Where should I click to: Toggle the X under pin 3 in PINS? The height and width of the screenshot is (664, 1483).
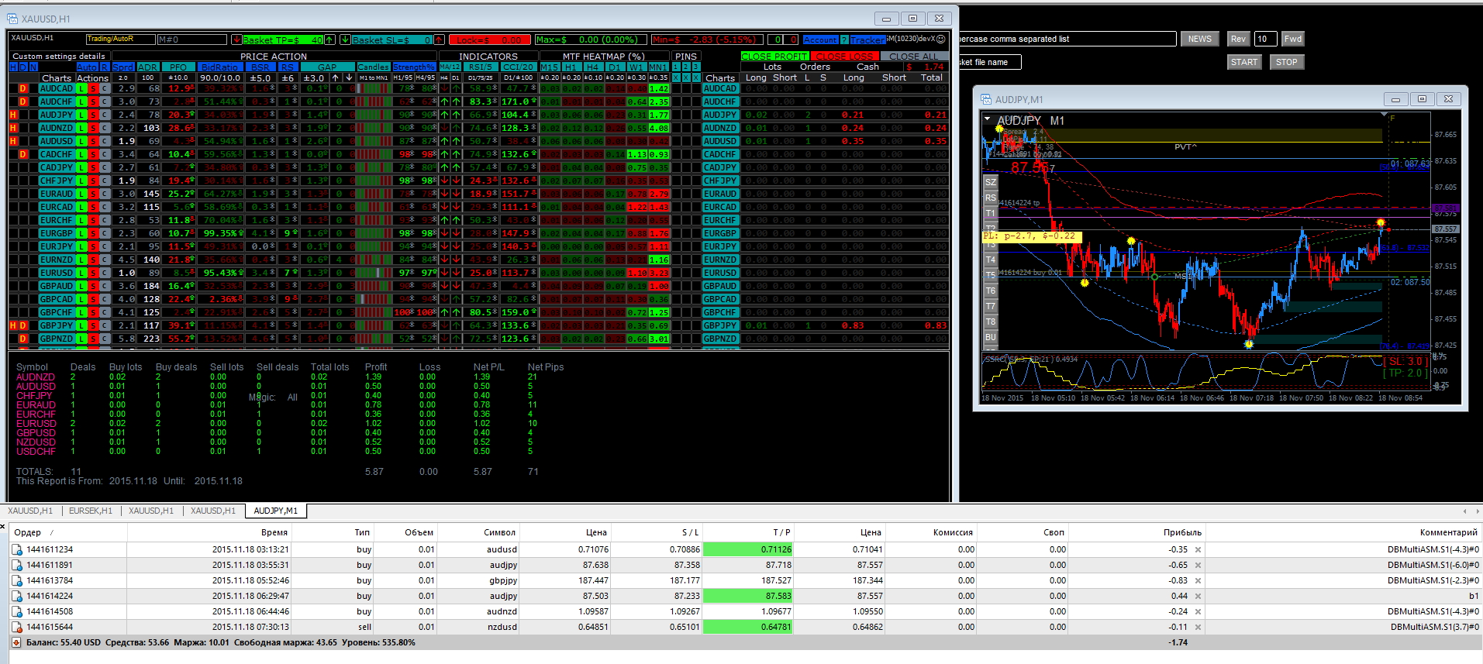[696, 77]
